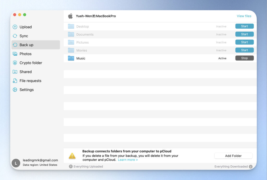Switch to the Sync section label
This screenshot has width=267, height=180.
tap(24, 36)
